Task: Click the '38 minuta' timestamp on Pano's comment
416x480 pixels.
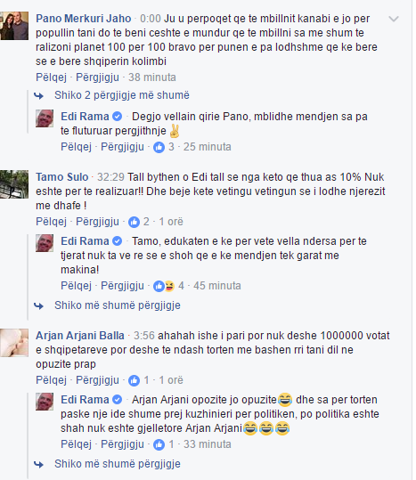Action: click(x=152, y=77)
